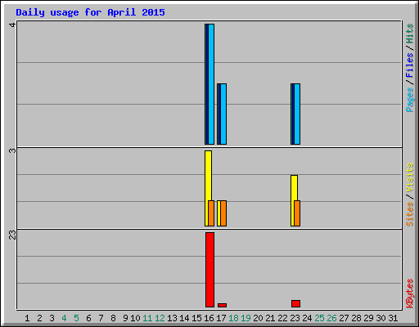The image size is (419, 327).
Task: Click day "15" on the x-axis
Action: tap(196, 318)
